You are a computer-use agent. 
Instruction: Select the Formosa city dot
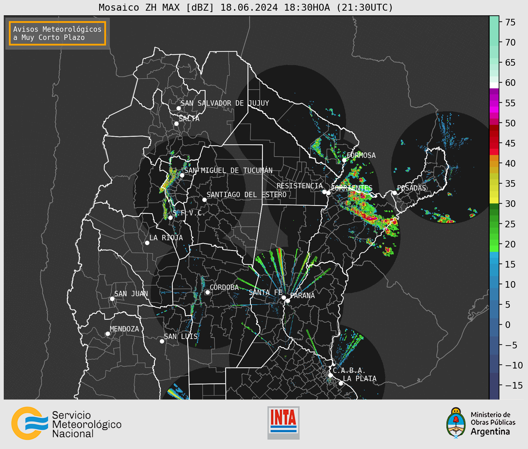point(344,160)
